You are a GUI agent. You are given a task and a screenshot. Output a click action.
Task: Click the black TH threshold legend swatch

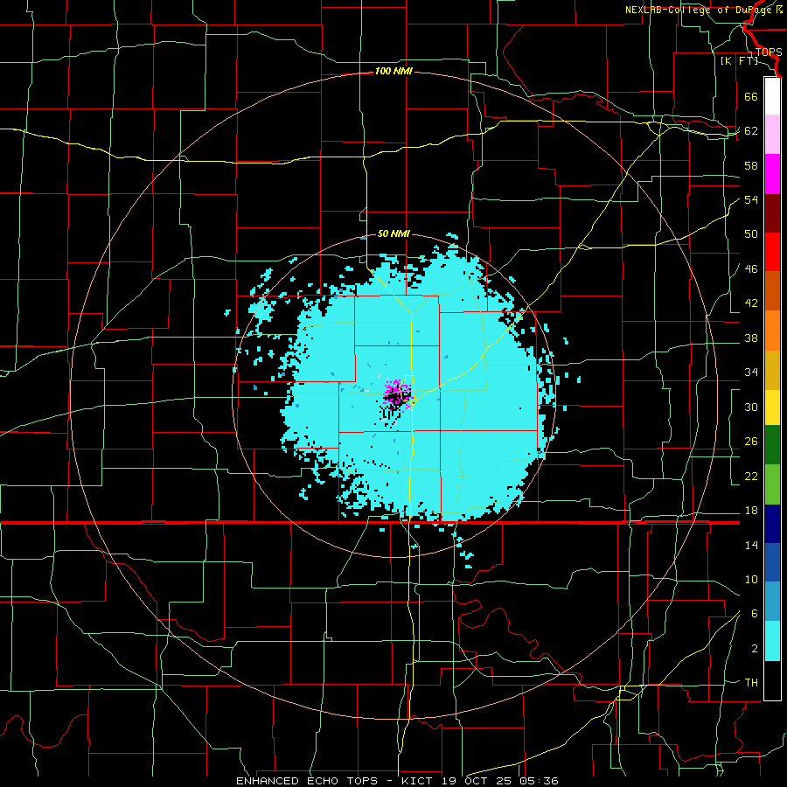(772, 680)
